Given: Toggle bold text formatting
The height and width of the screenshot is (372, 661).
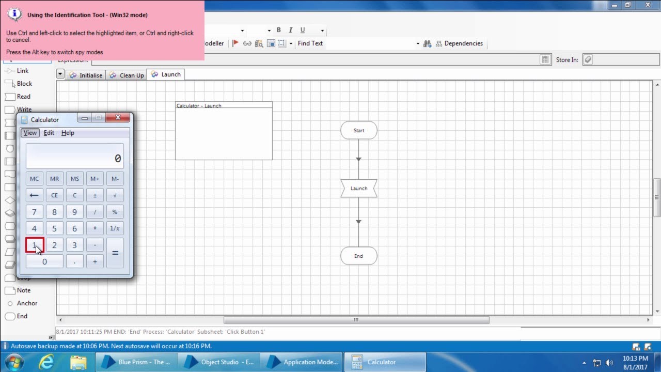Looking at the screenshot, I should coord(279,30).
